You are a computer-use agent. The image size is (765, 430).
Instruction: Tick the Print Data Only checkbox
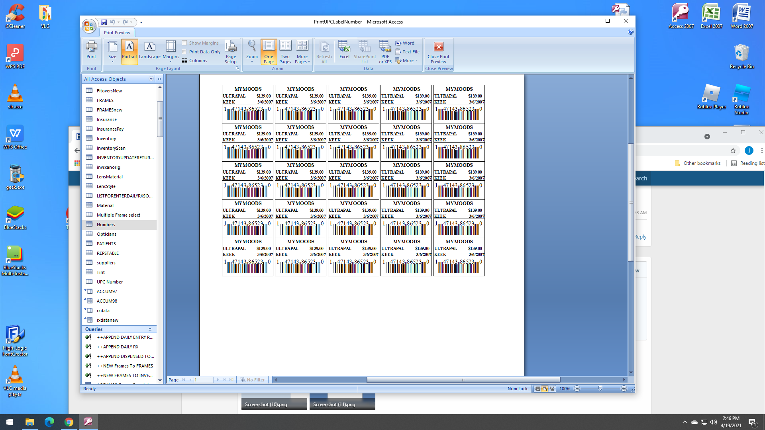184,52
